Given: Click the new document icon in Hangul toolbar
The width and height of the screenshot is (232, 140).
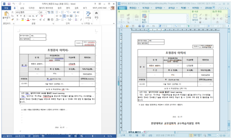Looking at the screenshot, I should 122,26.
